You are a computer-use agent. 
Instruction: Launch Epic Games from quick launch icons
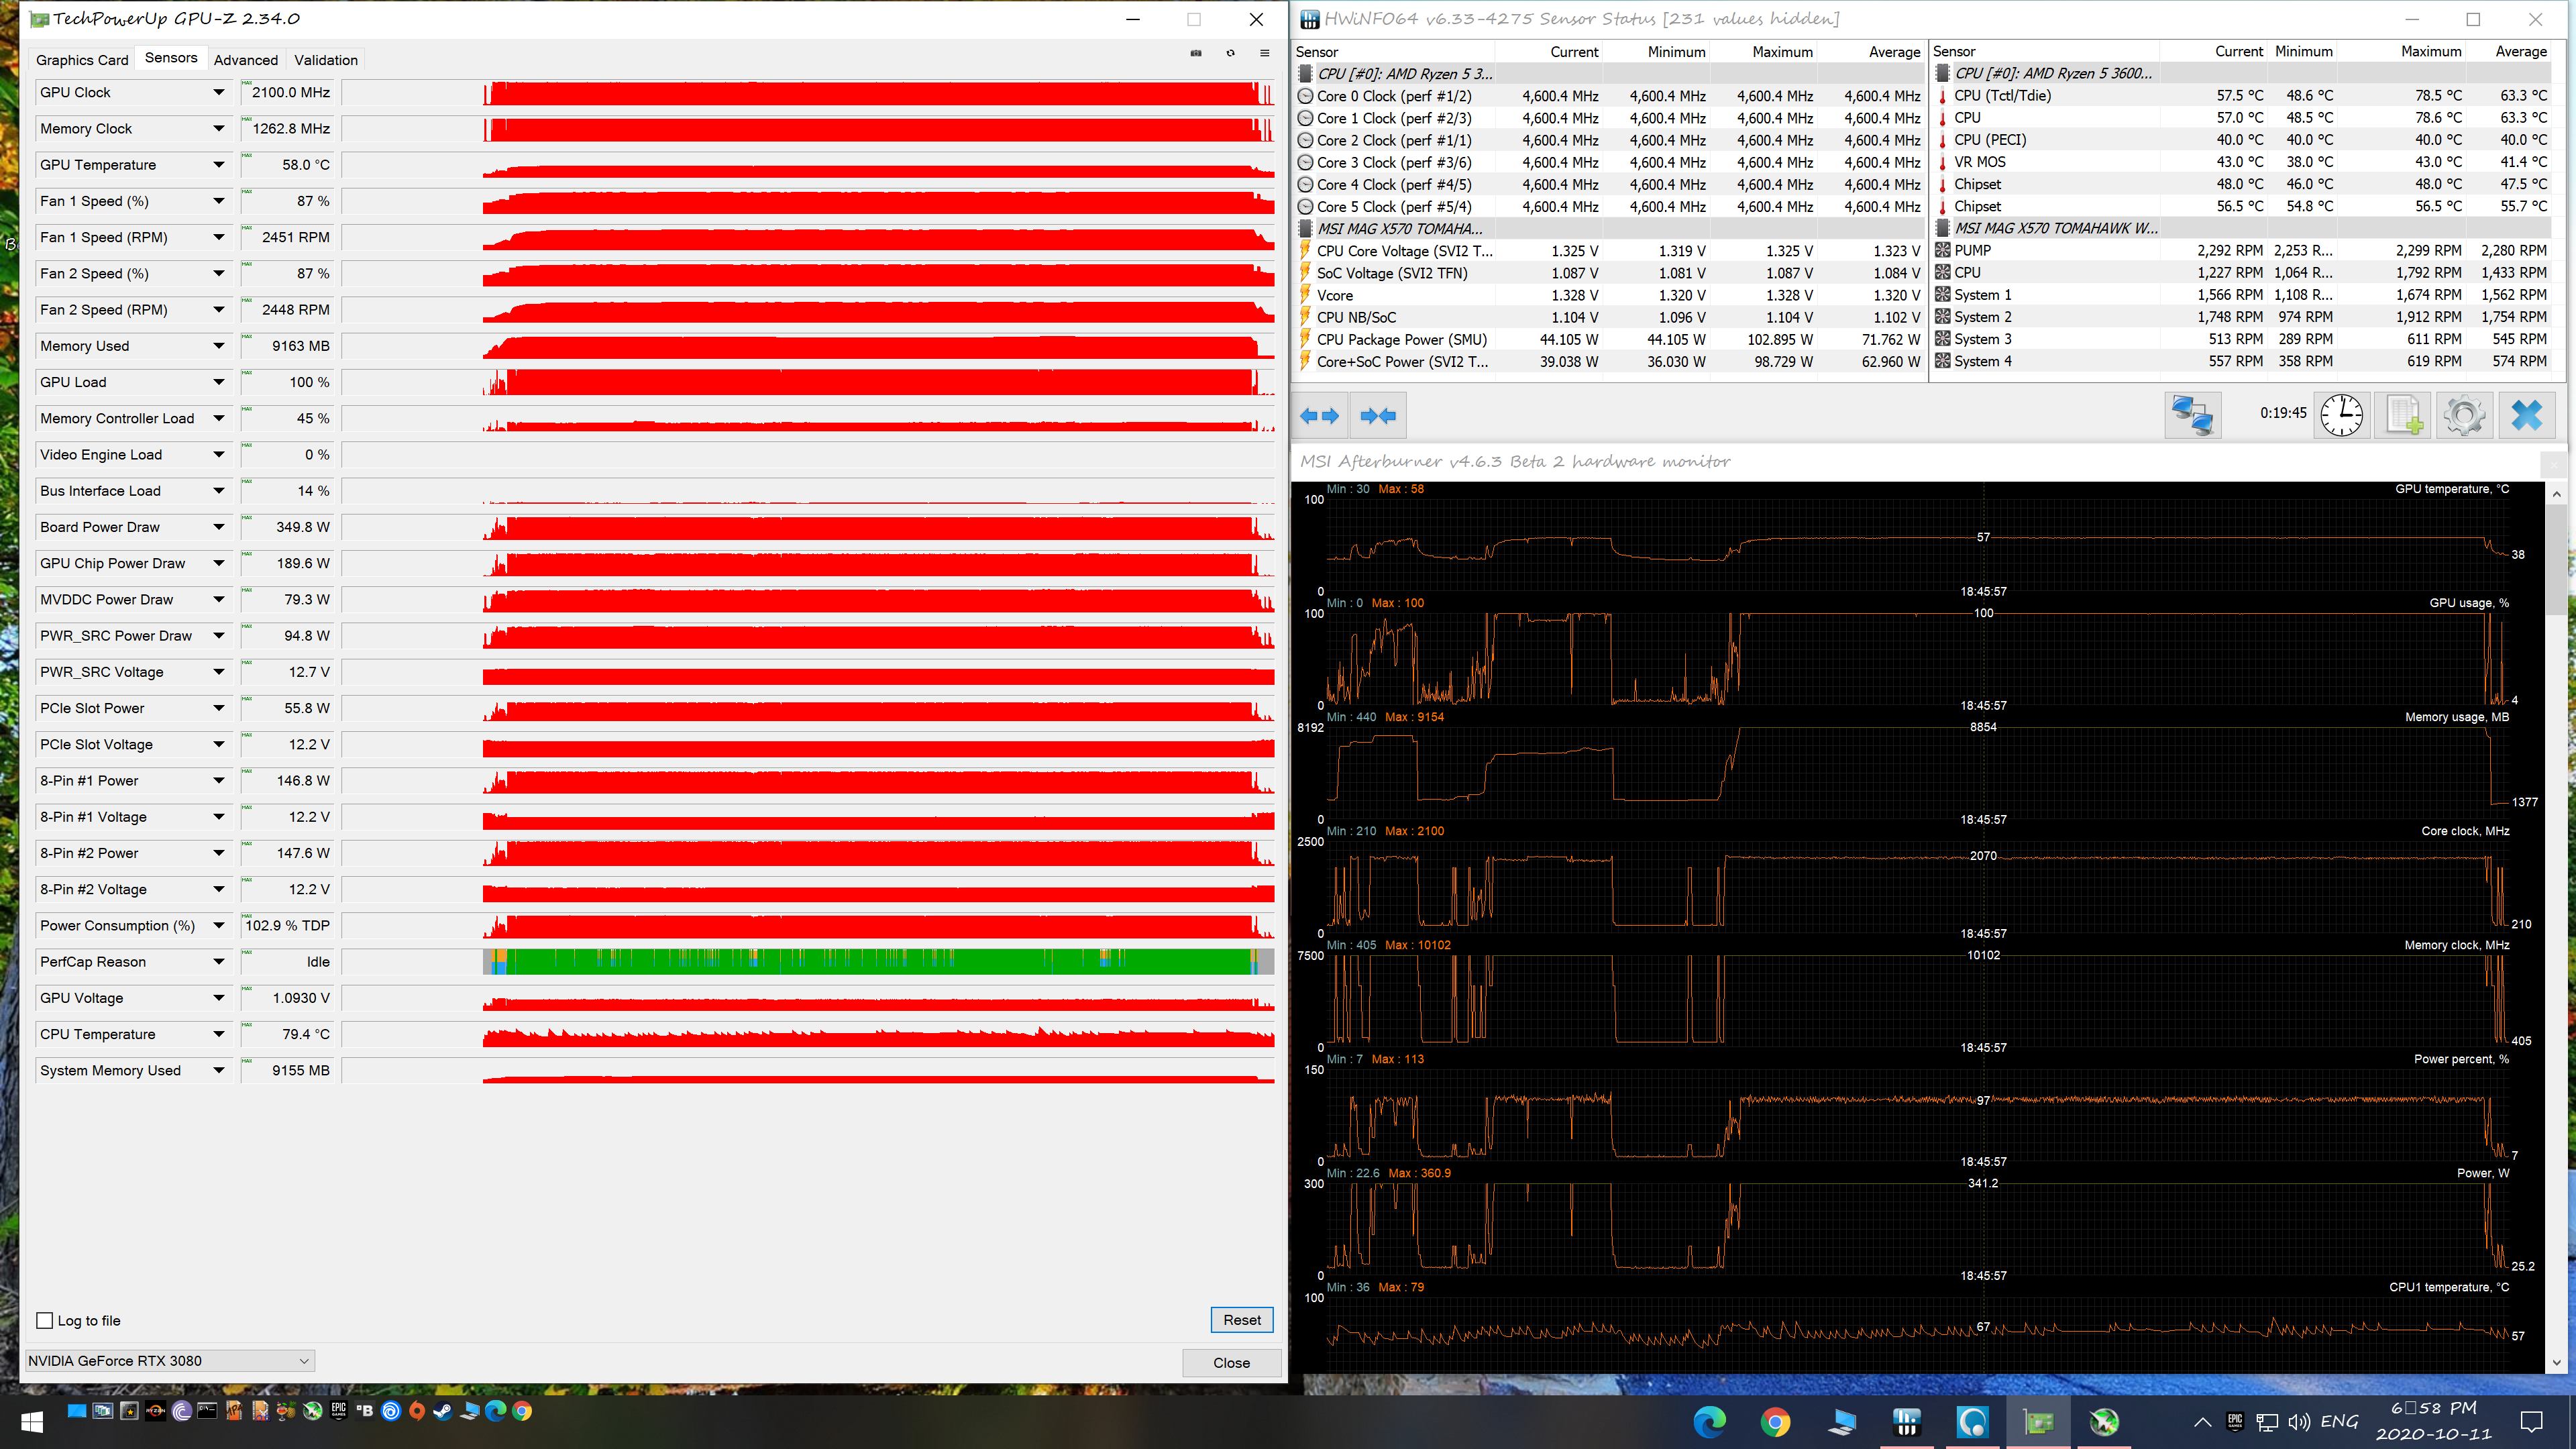pos(338,1411)
